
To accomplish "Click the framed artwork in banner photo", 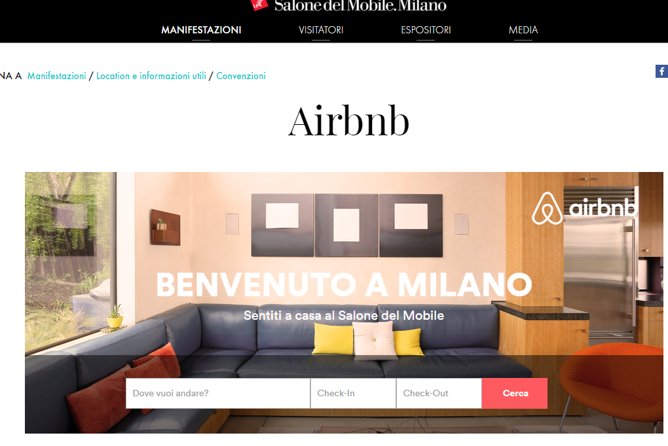I will point(347,225).
